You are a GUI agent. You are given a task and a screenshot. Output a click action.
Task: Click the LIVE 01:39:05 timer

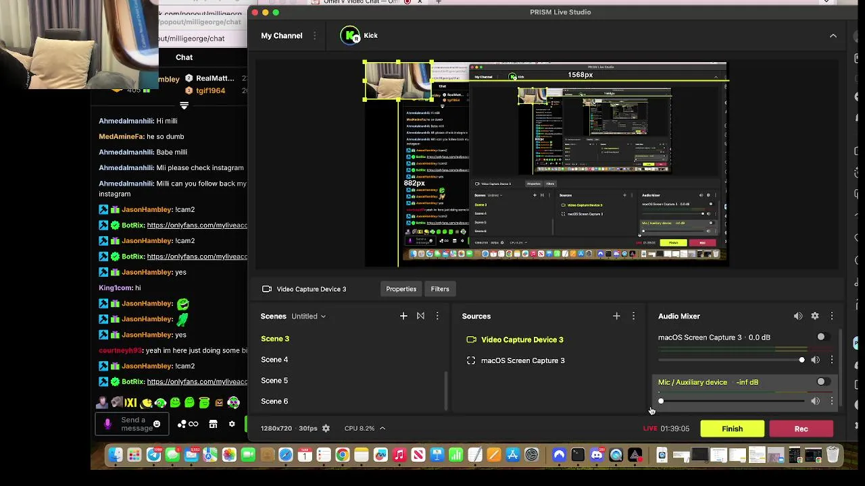(666, 429)
